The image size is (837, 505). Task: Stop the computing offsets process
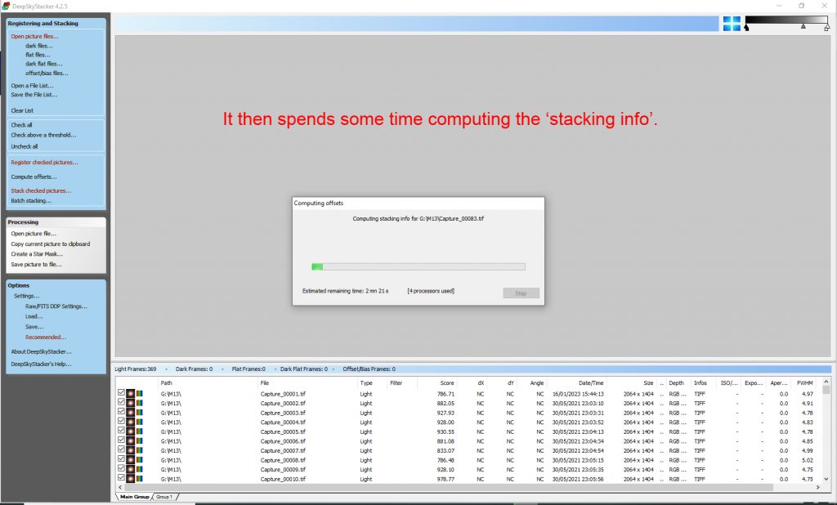pyautogui.click(x=521, y=293)
